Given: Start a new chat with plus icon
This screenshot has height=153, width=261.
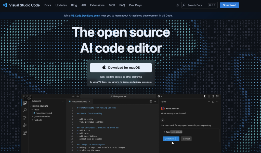Looking at the screenshot, I should click(209, 102).
